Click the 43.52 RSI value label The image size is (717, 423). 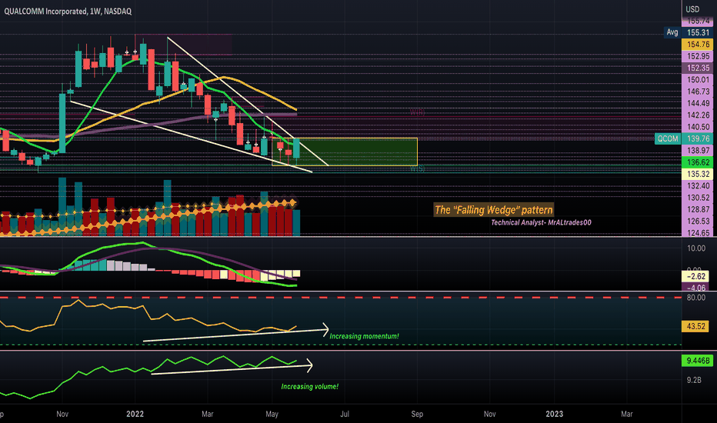click(x=695, y=326)
